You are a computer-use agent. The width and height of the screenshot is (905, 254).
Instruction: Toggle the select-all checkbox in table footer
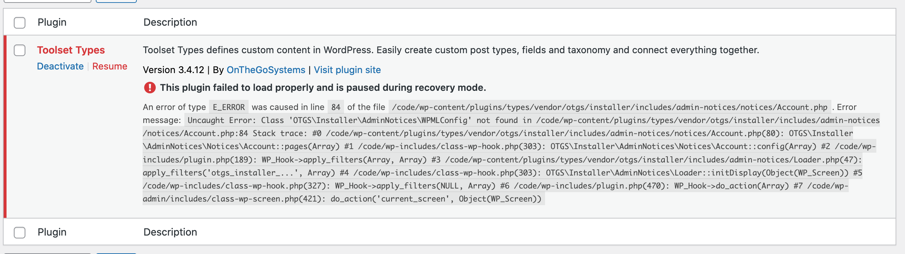click(20, 232)
